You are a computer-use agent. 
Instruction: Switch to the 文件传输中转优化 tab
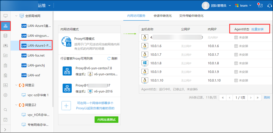(x=191, y=16)
